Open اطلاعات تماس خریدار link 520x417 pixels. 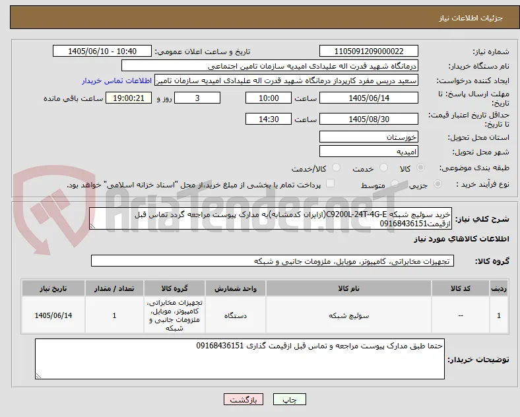coord(117,80)
